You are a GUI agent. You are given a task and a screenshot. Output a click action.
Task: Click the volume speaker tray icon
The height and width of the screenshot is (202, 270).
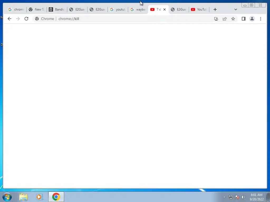point(243,197)
